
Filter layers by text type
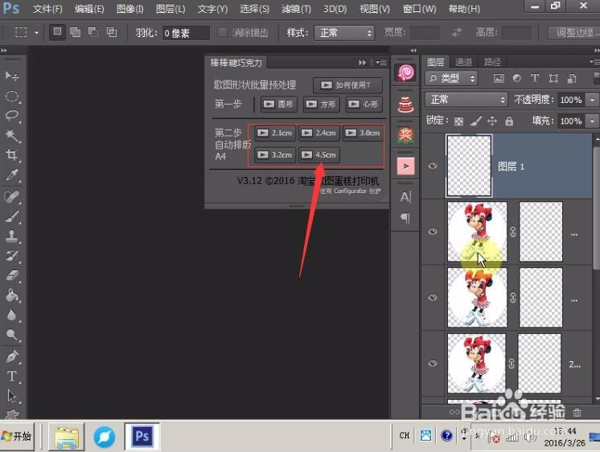click(535, 79)
